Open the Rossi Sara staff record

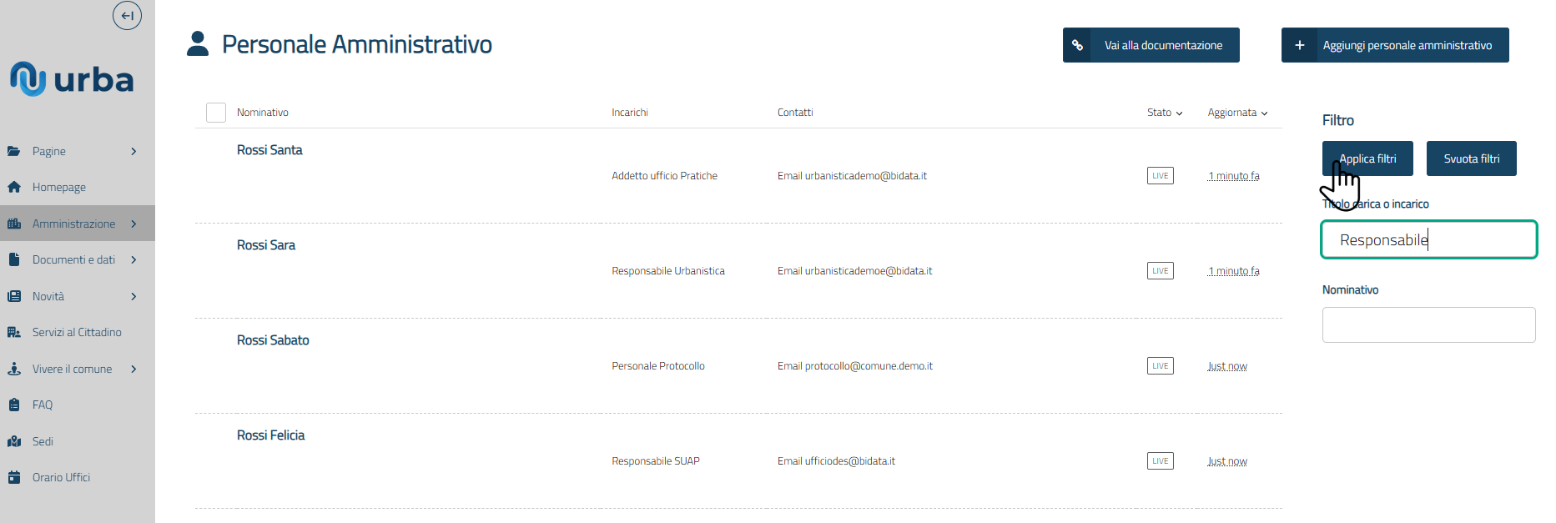[x=266, y=245]
